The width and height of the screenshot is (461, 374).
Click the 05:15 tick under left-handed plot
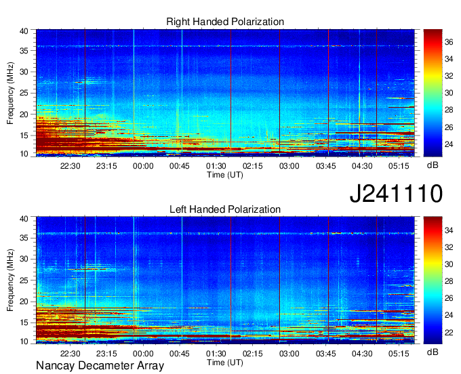399,354
